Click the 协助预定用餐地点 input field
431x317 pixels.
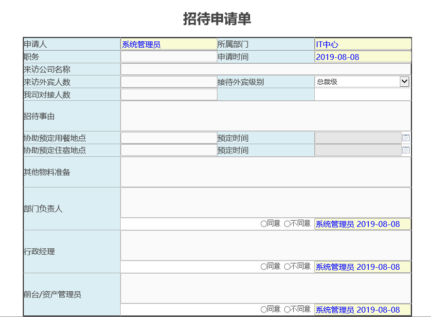168,137
